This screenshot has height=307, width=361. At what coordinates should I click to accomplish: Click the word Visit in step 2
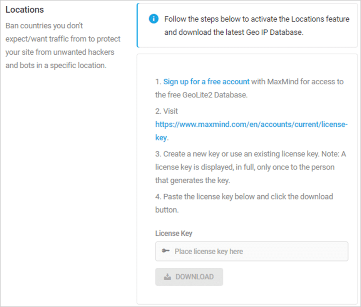[x=170, y=111]
